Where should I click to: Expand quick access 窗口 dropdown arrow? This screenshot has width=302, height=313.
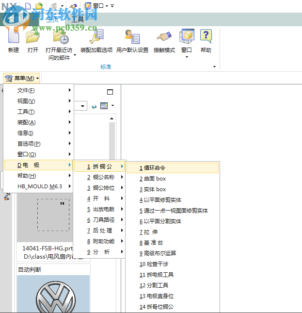tap(107, 6)
